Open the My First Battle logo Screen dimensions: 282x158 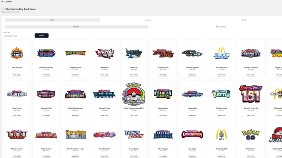click(x=222, y=94)
